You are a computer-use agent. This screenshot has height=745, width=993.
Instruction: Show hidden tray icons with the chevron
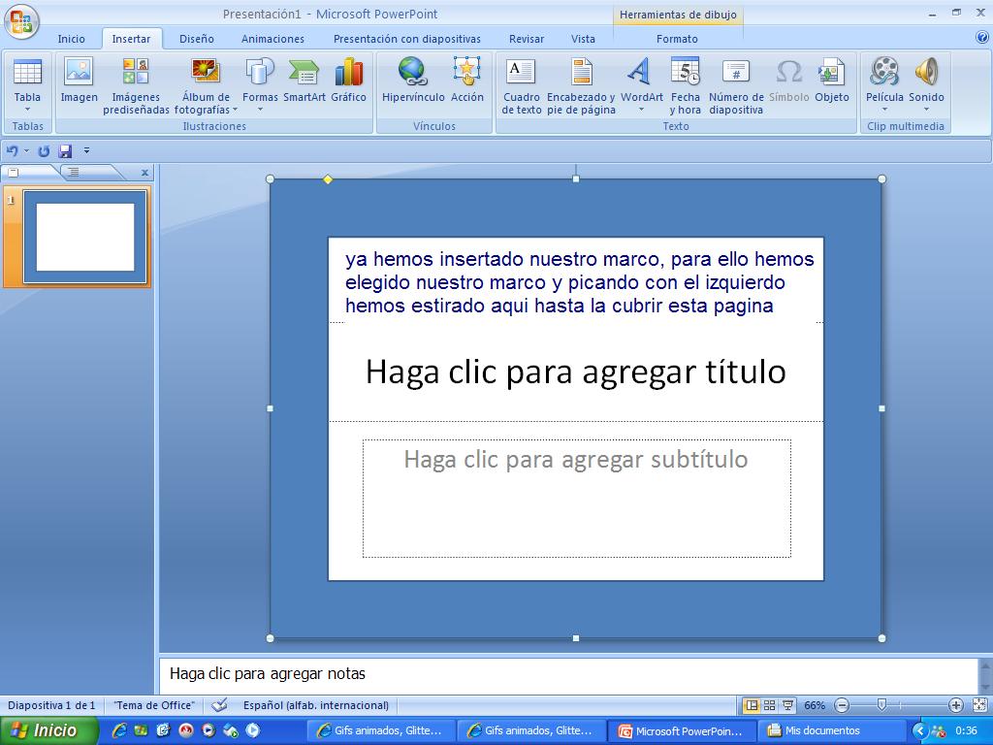(919, 730)
